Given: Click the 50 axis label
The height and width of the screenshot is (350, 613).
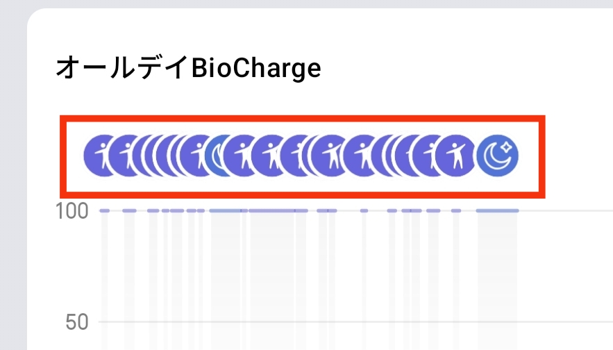Looking at the screenshot, I should point(76,322).
